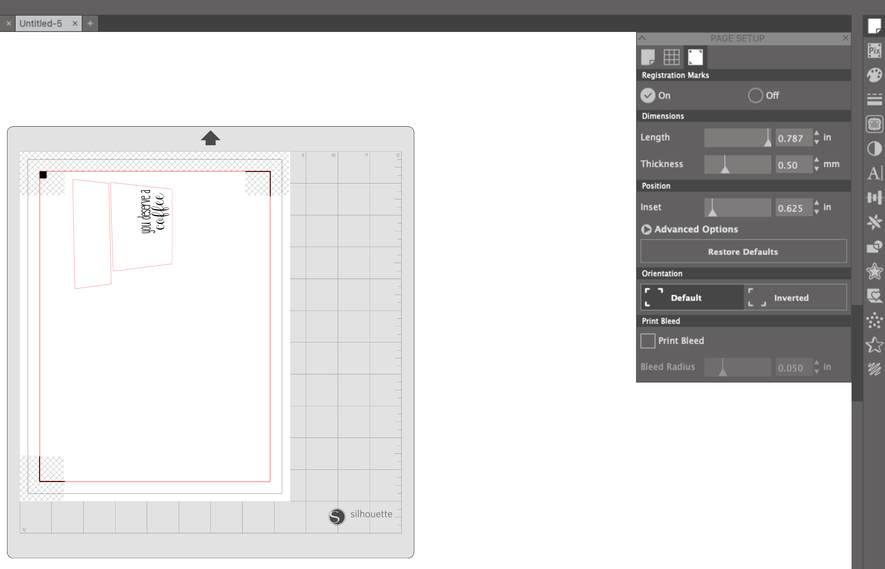Collapse the Page Setup panel

pos(642,38)
